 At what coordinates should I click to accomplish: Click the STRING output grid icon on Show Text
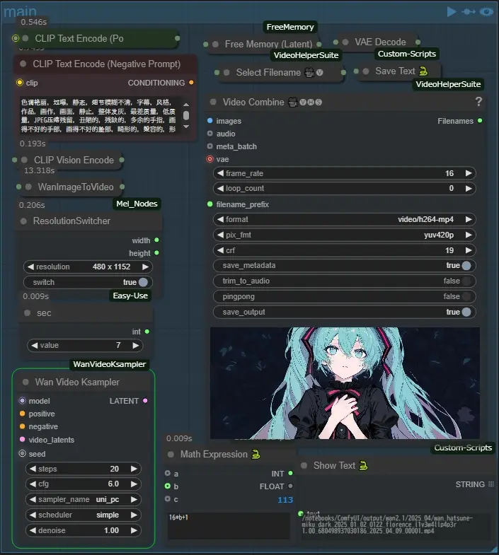click(x=491, y=484)
